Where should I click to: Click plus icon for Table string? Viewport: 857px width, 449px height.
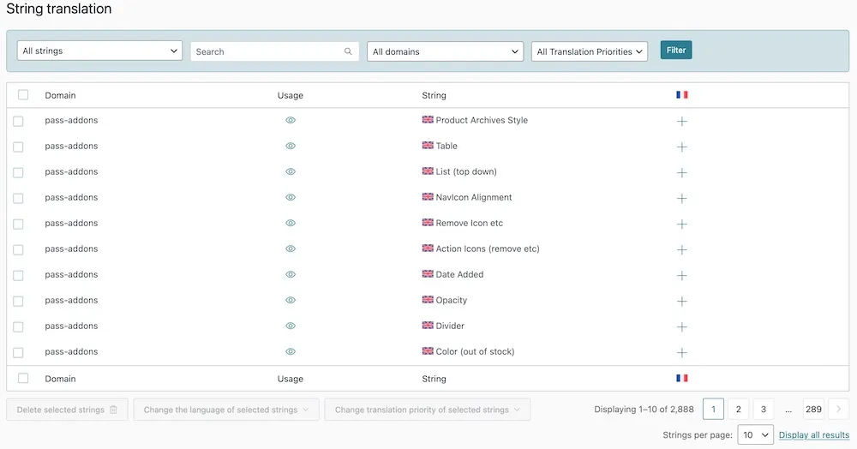click(x=682, y=147)
